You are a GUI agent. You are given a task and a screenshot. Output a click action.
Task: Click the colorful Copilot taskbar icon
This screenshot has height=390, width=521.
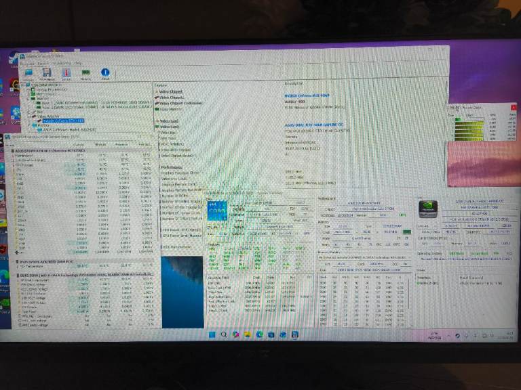point(235,334)
